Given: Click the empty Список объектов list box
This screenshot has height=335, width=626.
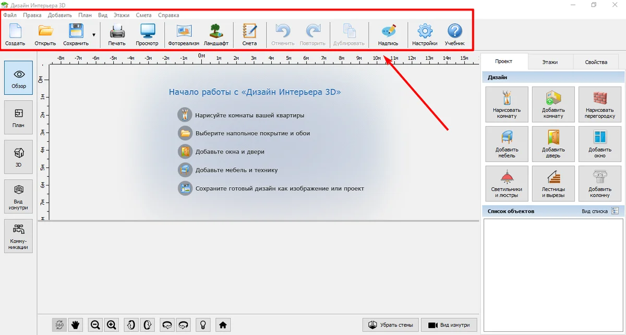Looking at the screenshot, I should pyautogui.click(x=553, y=276).
